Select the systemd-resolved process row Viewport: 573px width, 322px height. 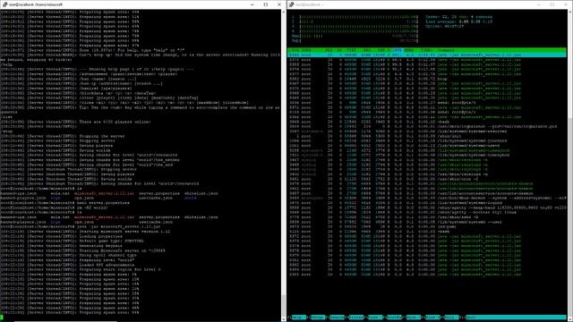(427, 131)
